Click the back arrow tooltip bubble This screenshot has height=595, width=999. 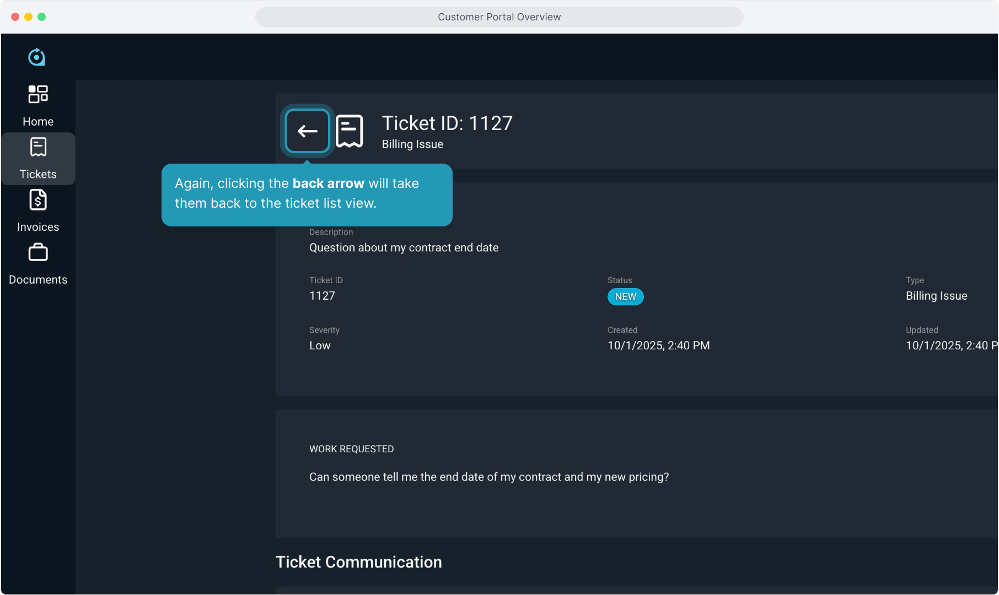pyautogui.click(x=307, y=194)
